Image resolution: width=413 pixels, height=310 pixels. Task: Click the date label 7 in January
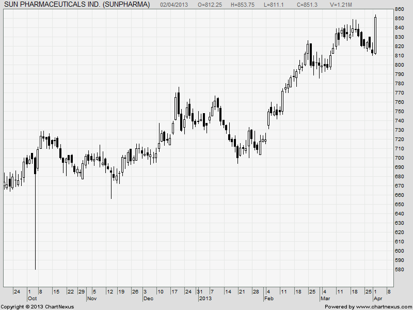(212, 292)
